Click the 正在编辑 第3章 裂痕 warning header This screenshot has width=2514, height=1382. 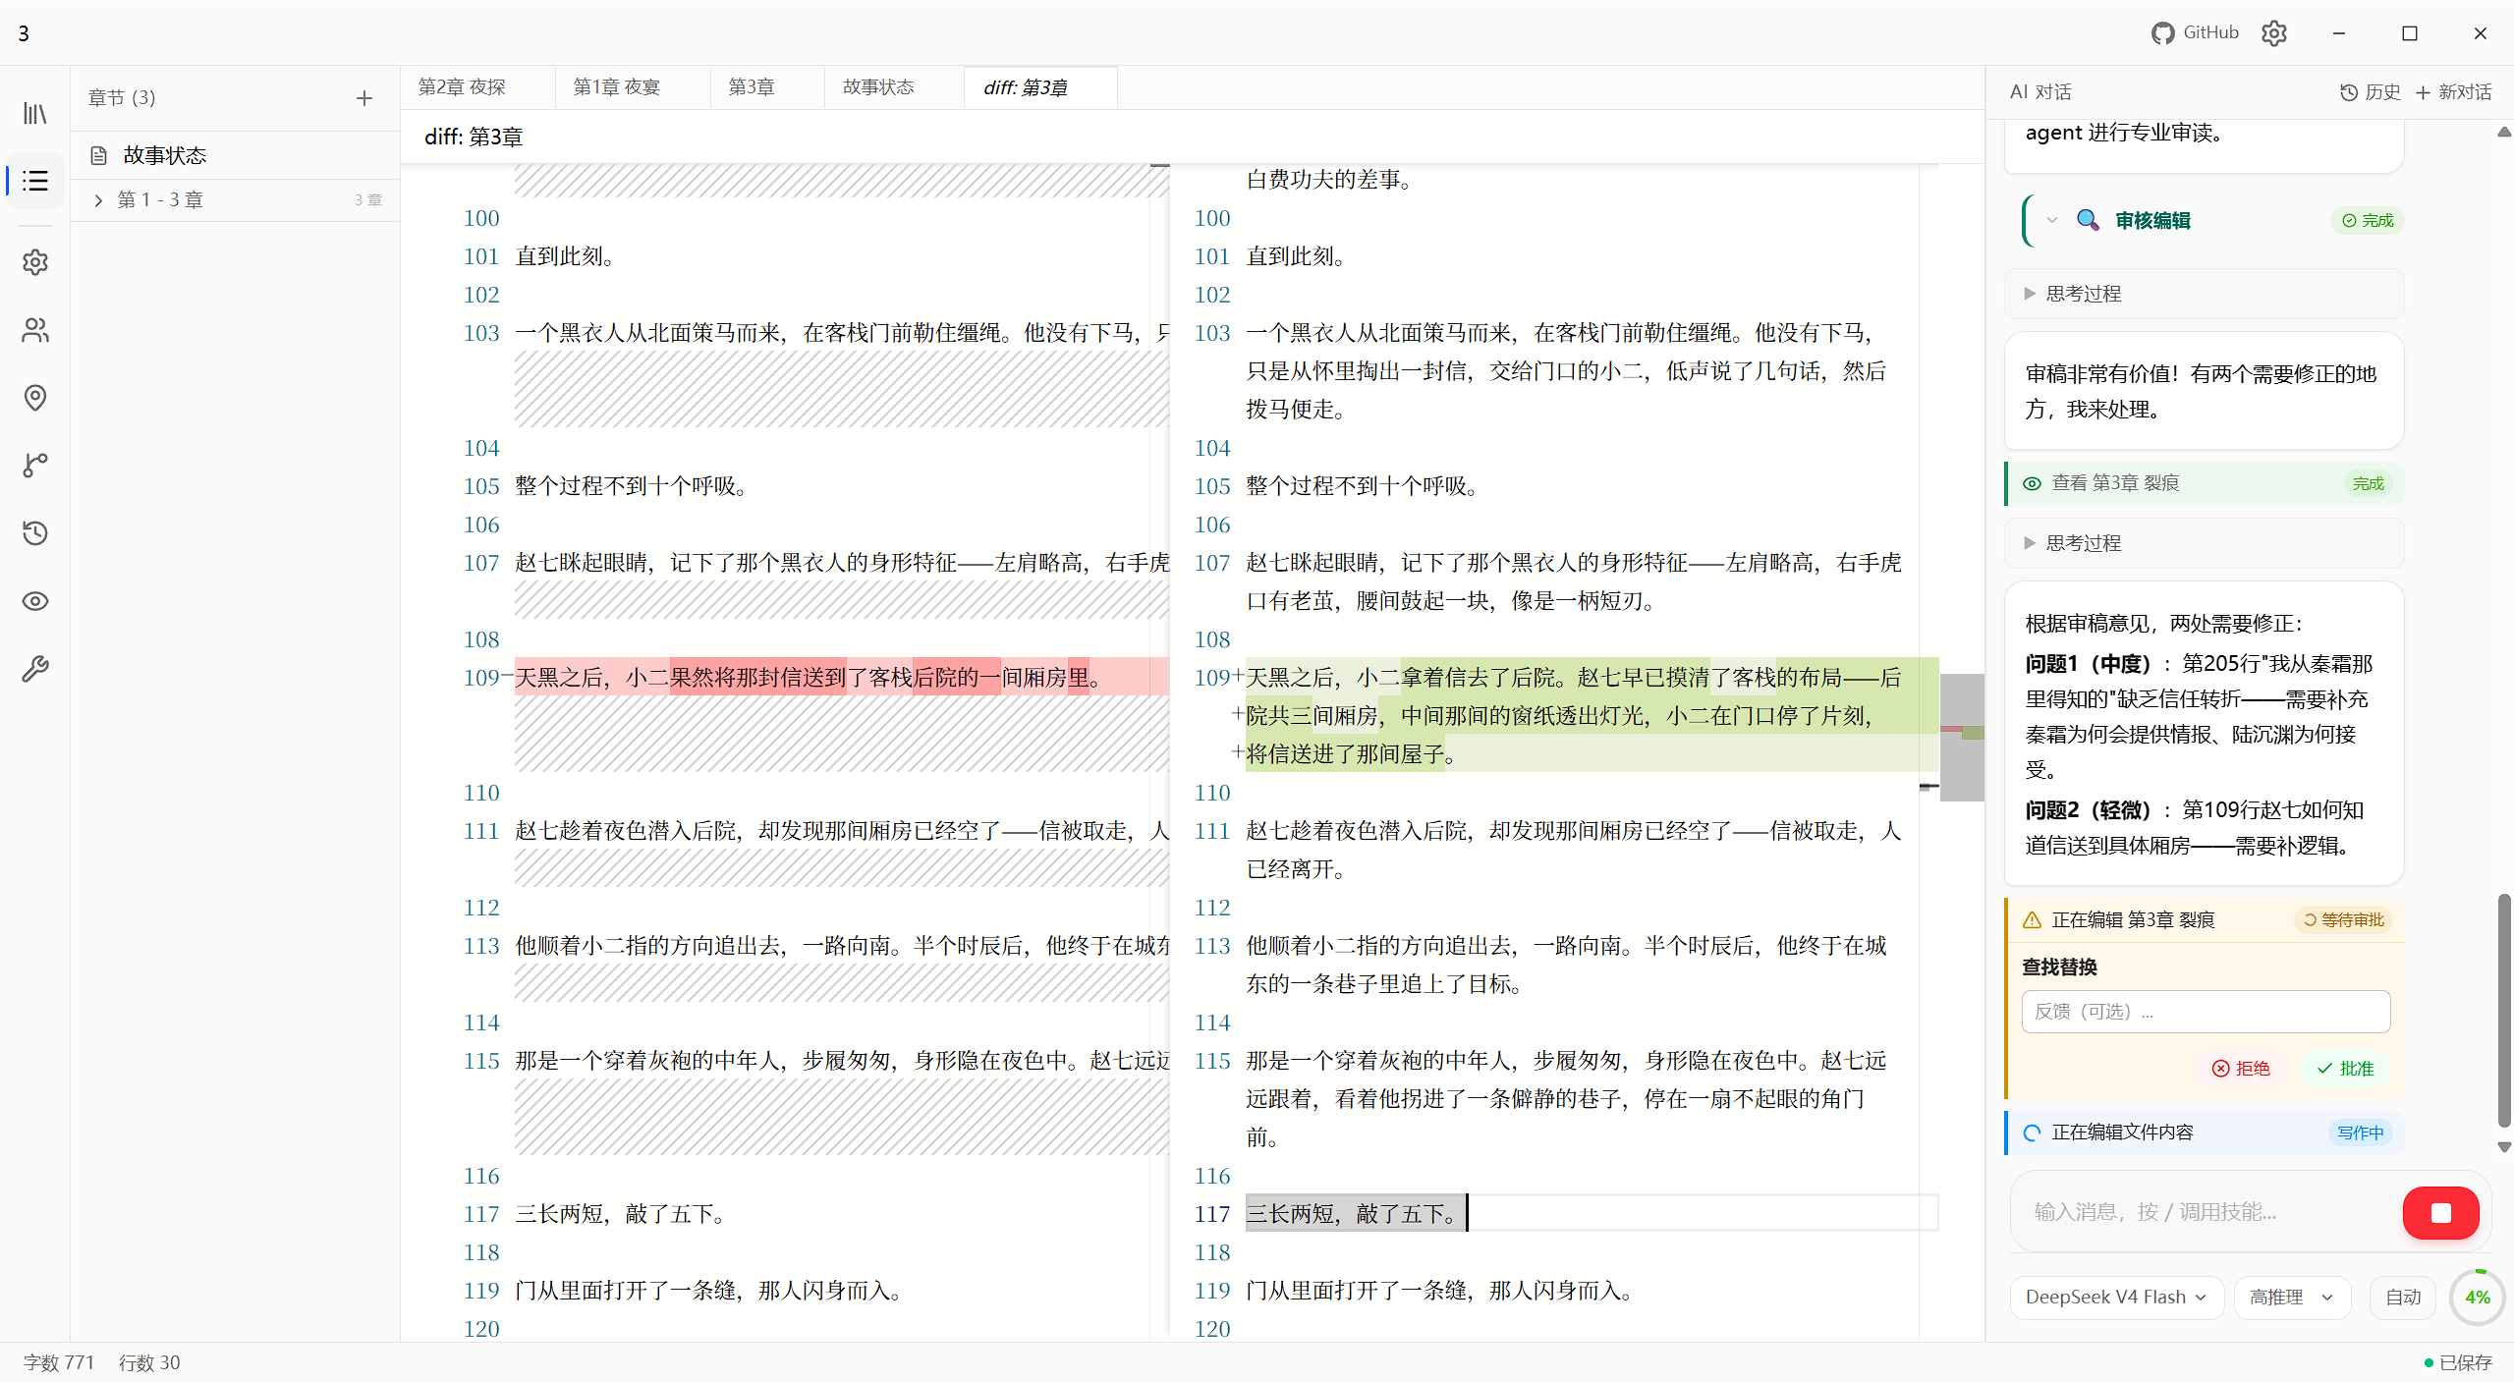pos(2205,920)
